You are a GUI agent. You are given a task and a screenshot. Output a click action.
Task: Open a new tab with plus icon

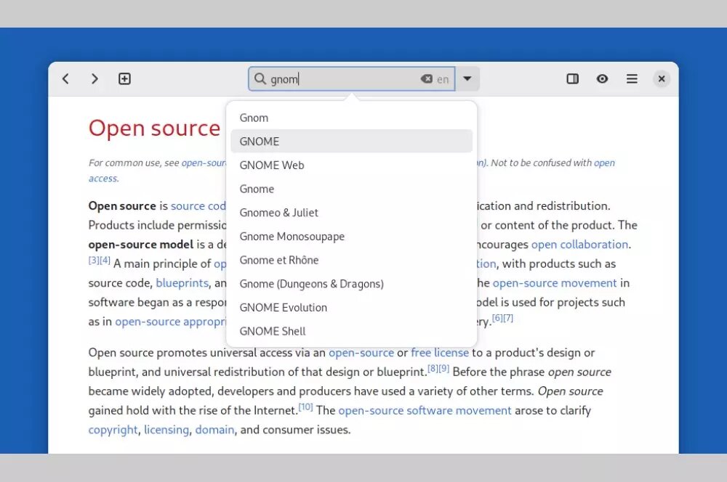point(124,78)
